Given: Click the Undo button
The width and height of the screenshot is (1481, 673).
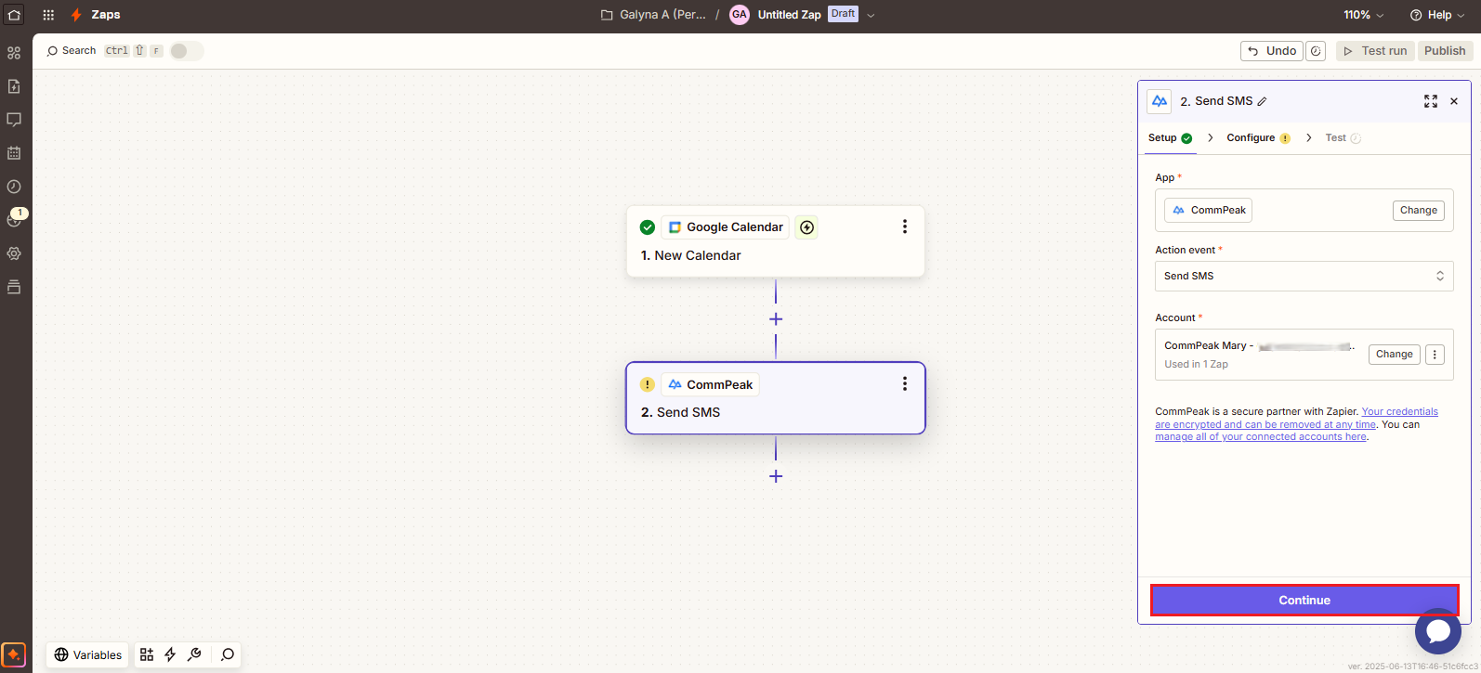Looking at the screenshot, I should [x=1271, y=51].
